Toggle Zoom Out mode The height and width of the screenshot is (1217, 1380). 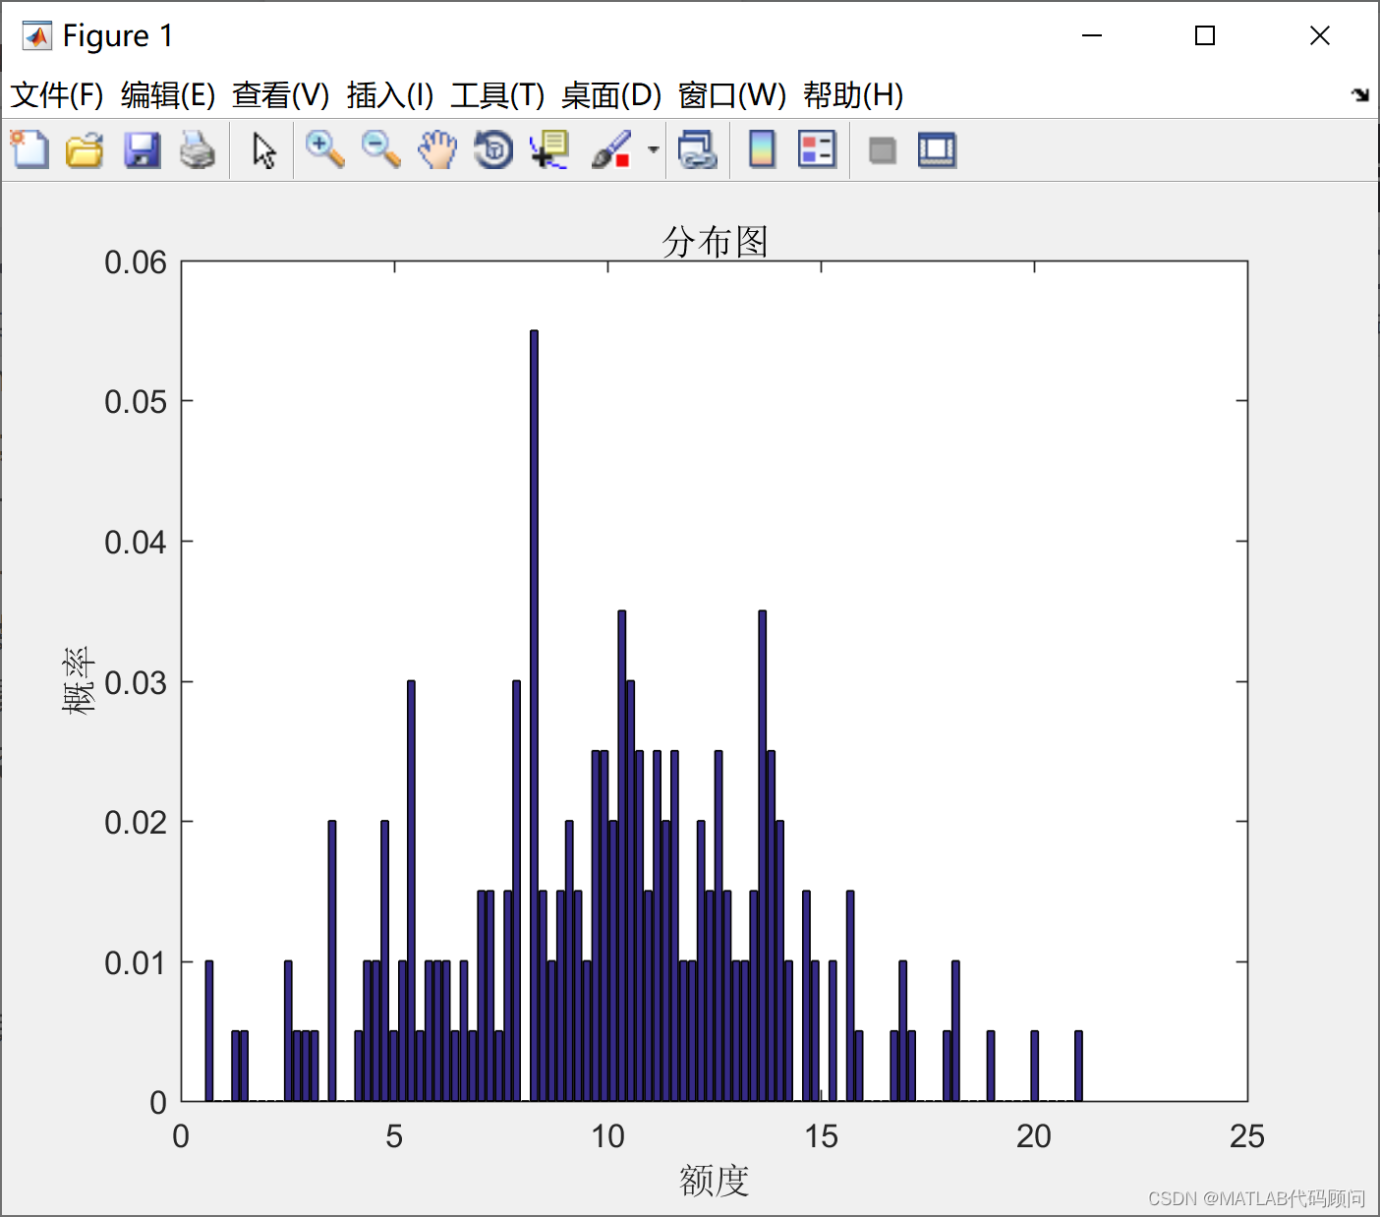click(380, 149)
